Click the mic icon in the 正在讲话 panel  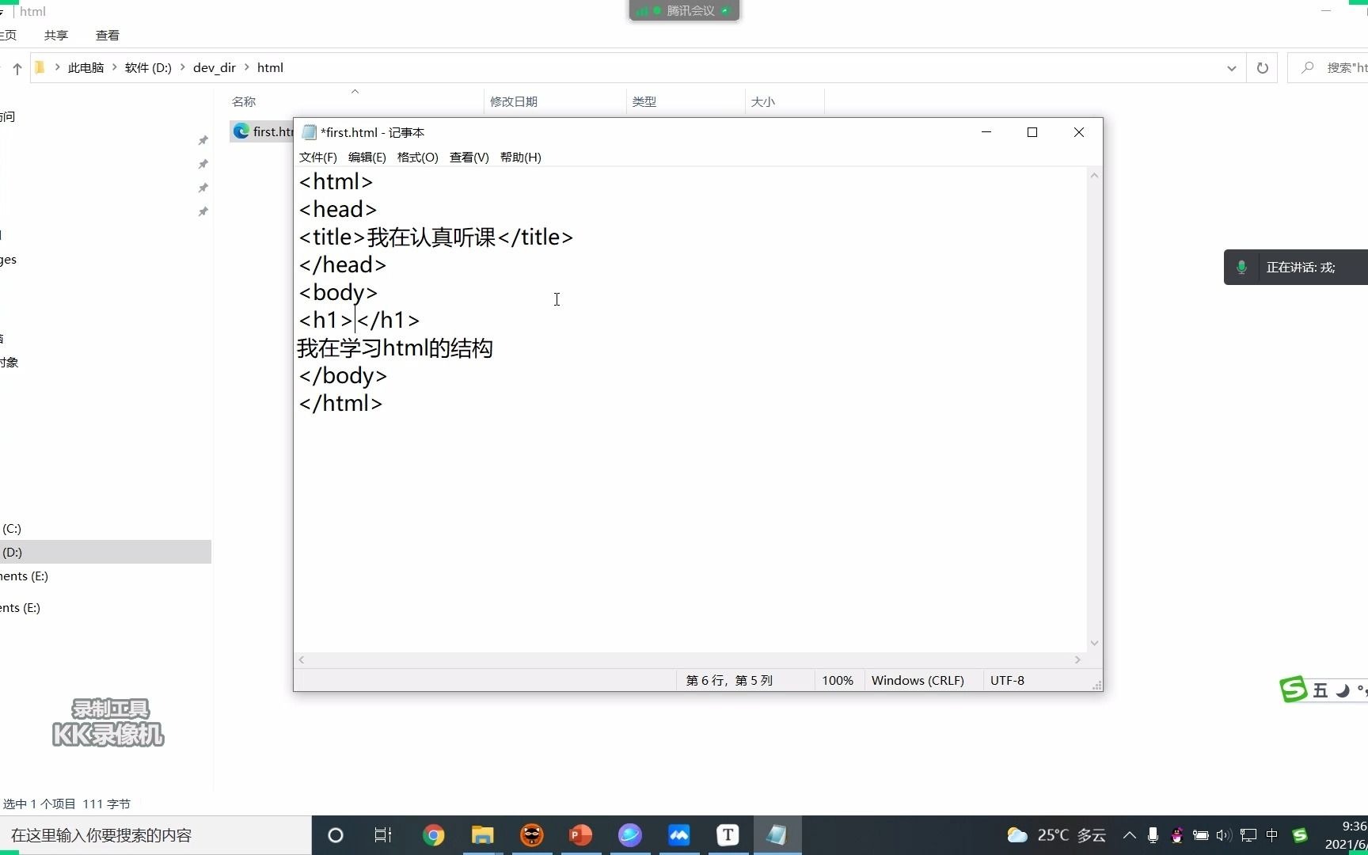[x=1241, y=267]
